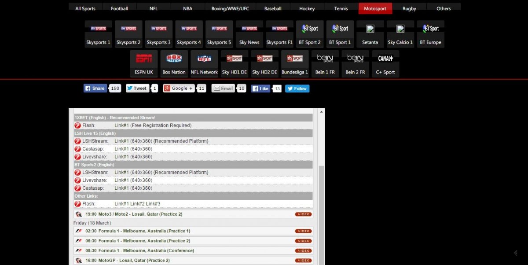Viewport: 528px width, 265px height.
Task: Switch to the Football tab
Action: [x=120, y=8]
